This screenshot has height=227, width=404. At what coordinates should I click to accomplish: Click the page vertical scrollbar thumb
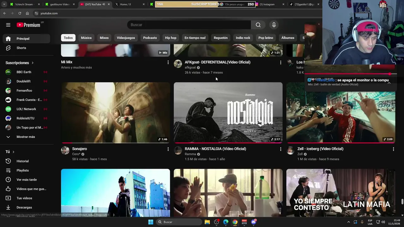(402, 202)
